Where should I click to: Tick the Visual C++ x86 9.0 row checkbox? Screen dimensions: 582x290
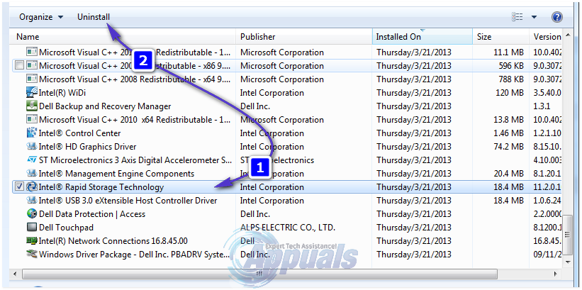20,66
